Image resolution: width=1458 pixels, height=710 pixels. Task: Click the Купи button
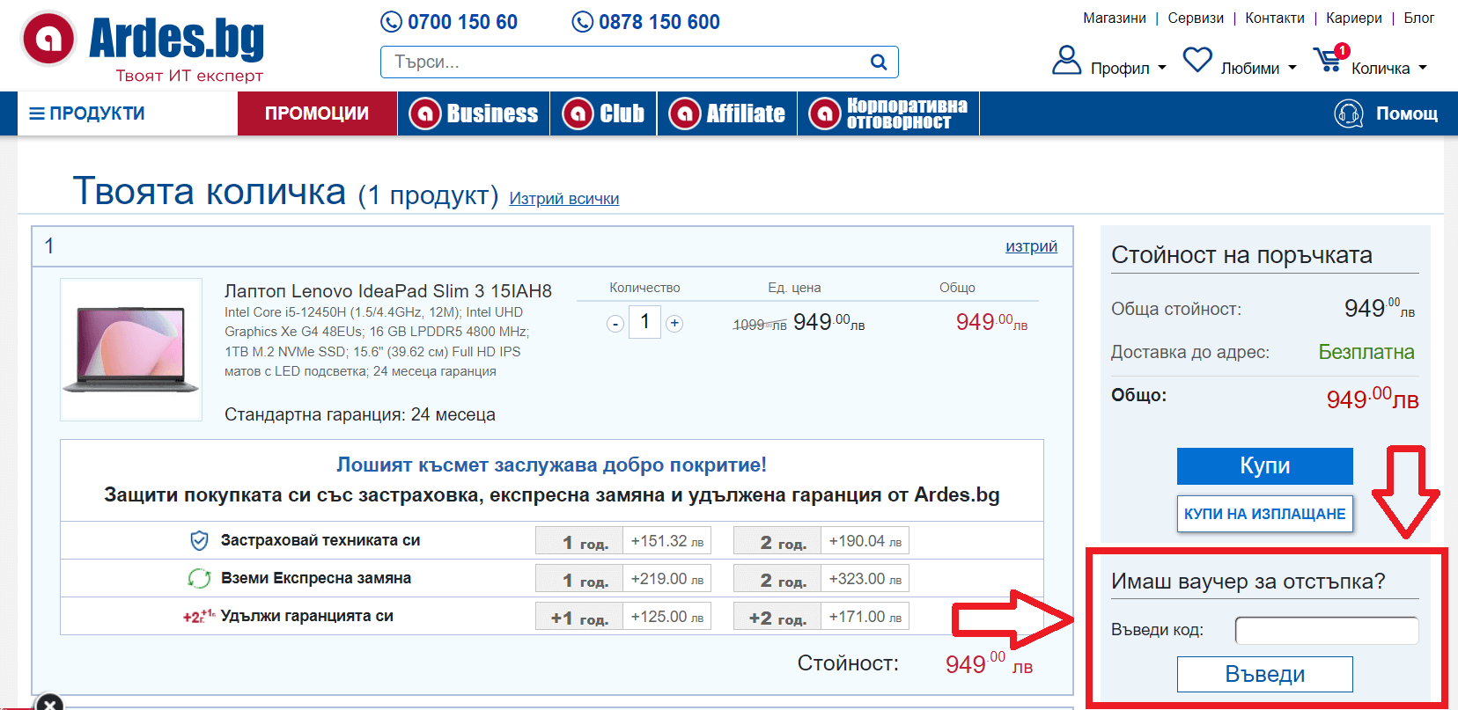click(x=1265, y=466)
